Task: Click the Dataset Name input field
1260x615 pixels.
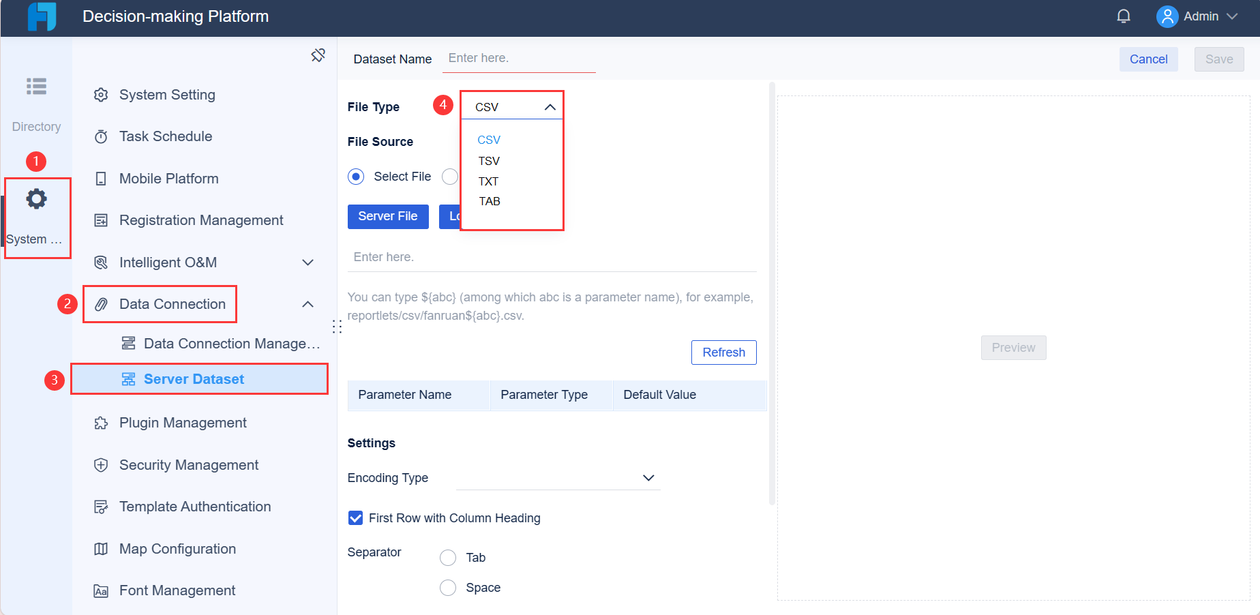Action: [518, 59]
